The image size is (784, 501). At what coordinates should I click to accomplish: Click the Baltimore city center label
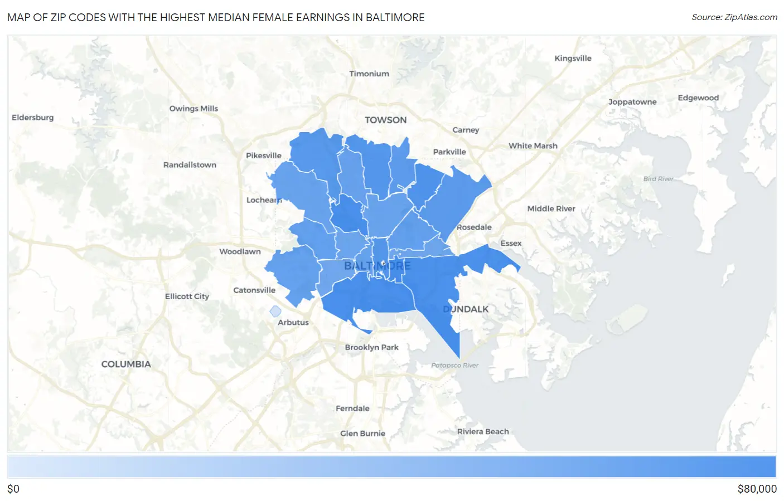[x=377, y=266]
